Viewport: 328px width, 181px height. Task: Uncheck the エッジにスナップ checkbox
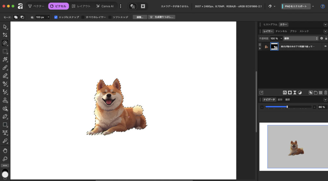pos(56,17)
